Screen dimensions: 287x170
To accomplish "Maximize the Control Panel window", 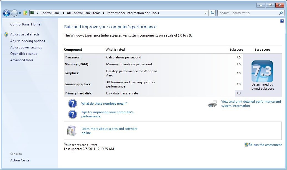I will 270,5.
